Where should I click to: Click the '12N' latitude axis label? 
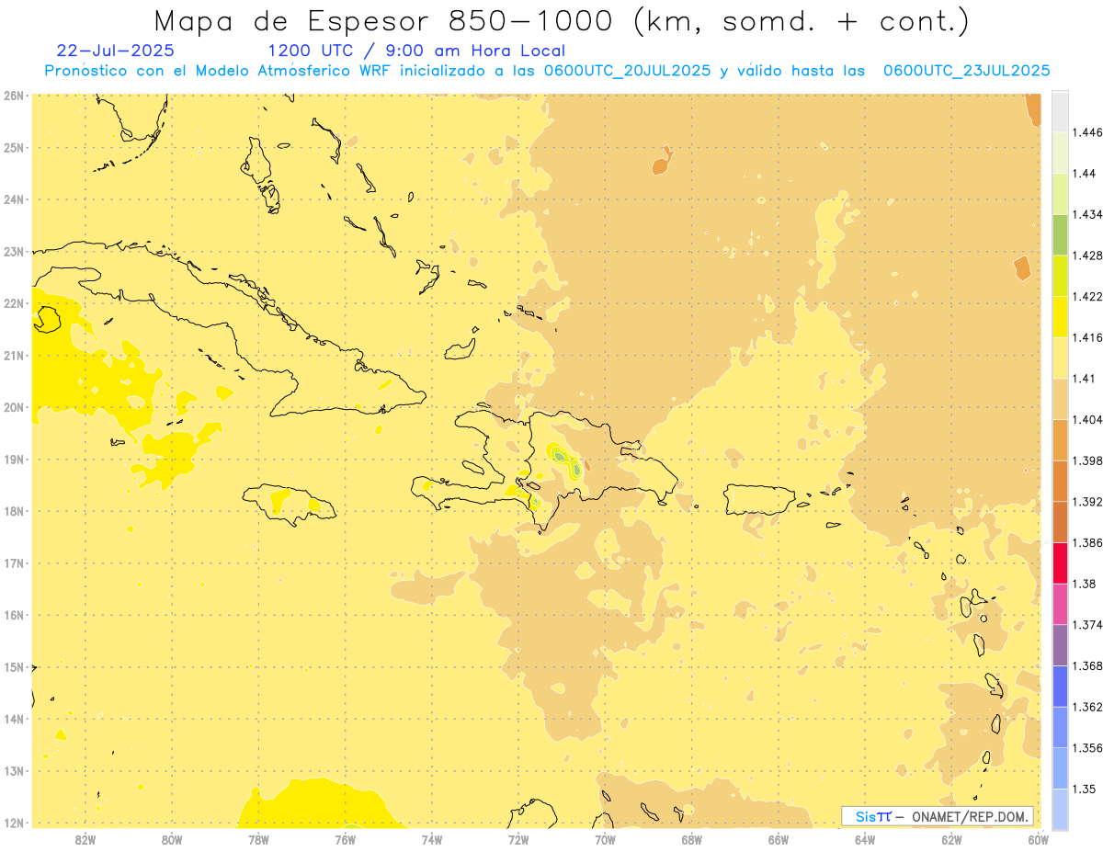[13, 823]
